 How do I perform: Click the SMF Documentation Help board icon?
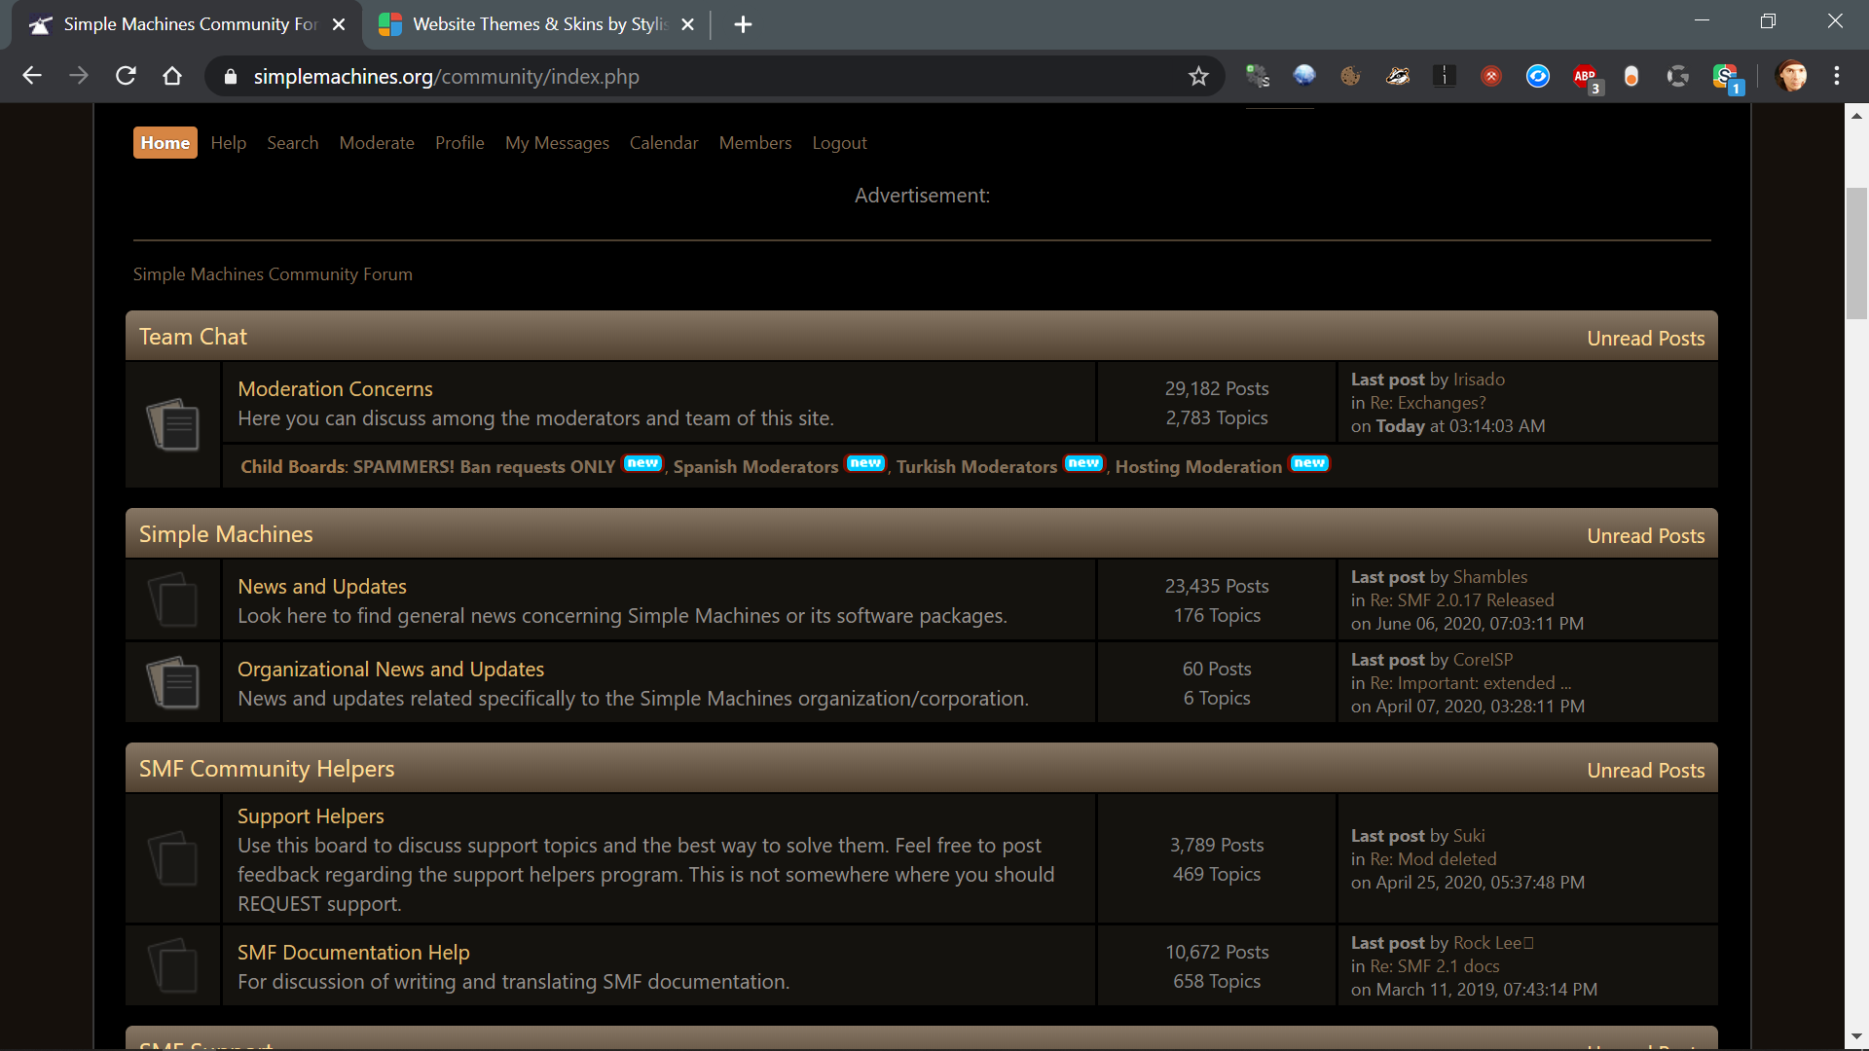173,965
